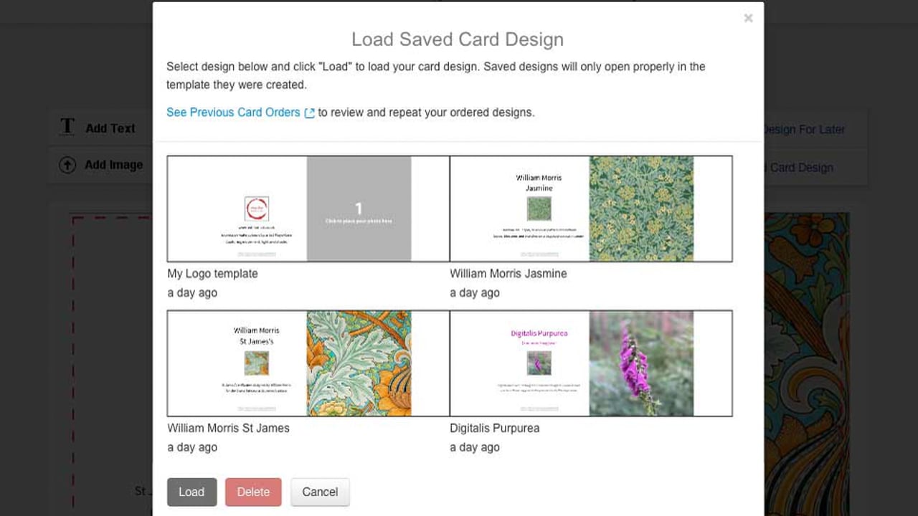Click the red Delete button
Viewport: 918px width, 516px height.
253,492
